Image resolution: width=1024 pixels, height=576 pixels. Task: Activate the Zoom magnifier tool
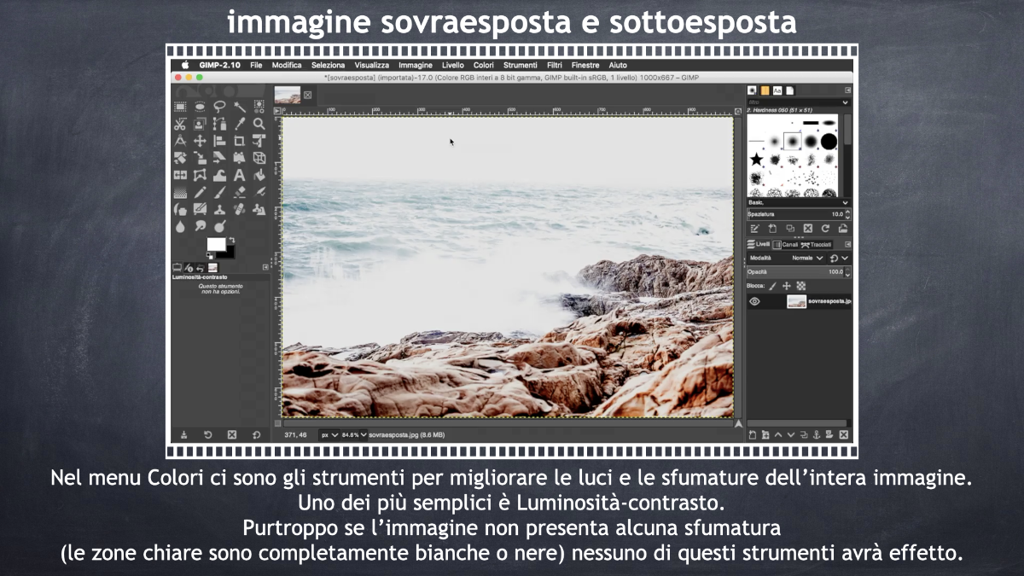pos(259,124)
